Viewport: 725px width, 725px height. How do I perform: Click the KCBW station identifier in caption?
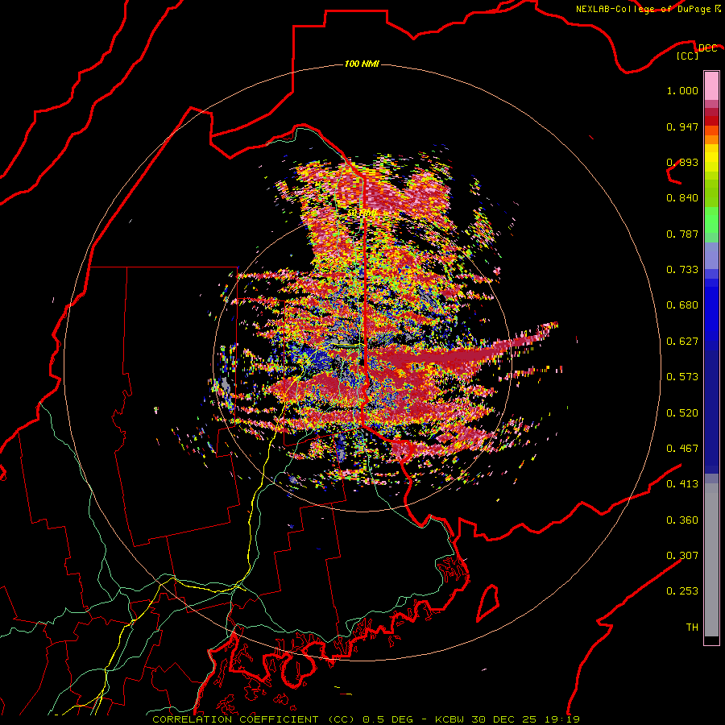[451, 719]
